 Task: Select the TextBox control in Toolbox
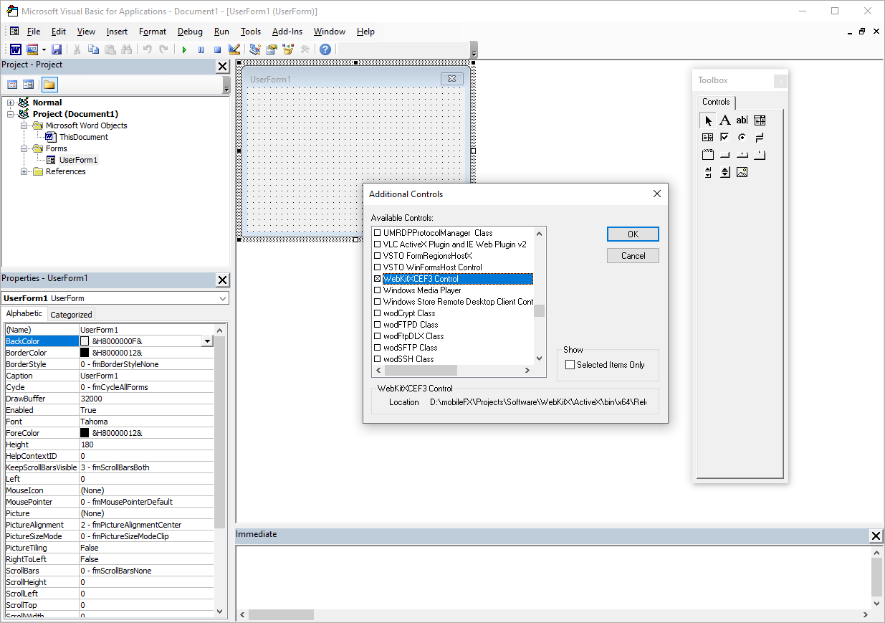pyautogui.click(x=742, y=120)
